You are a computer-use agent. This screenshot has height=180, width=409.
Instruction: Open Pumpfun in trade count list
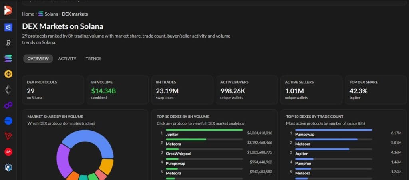[303, 163]
